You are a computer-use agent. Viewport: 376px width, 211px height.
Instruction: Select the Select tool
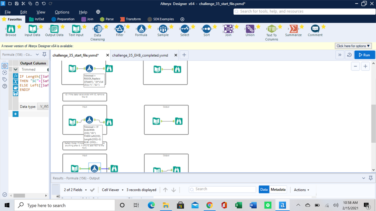(x=185, y=29)
